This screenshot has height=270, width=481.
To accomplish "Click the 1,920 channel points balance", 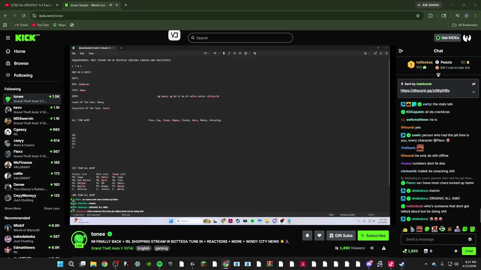I will click(410, 251).
